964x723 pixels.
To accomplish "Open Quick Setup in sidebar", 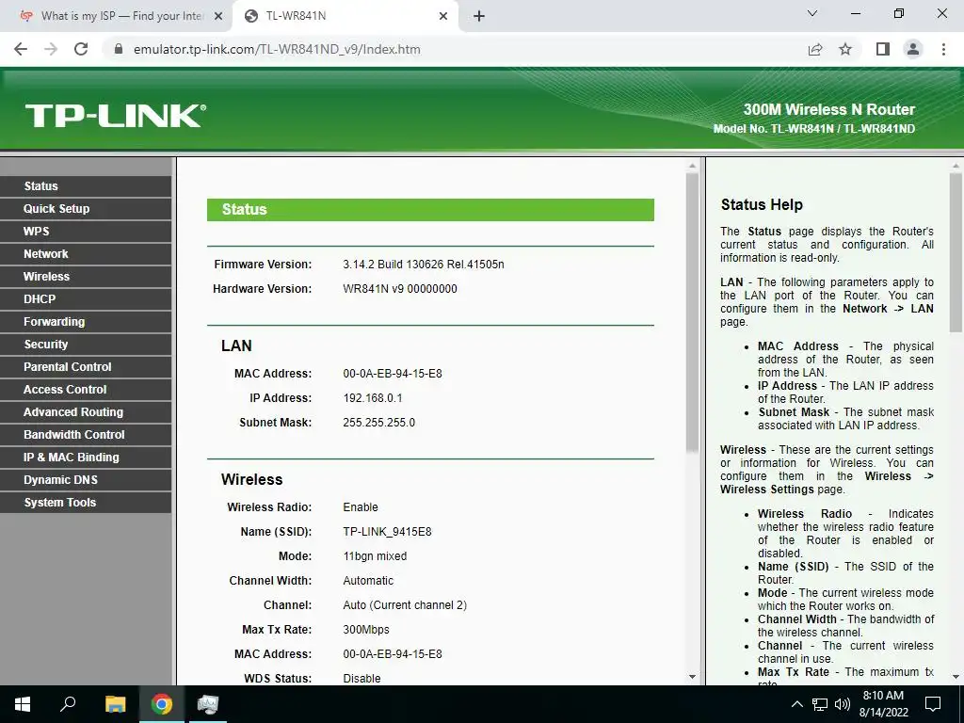I will click(86, 209).
